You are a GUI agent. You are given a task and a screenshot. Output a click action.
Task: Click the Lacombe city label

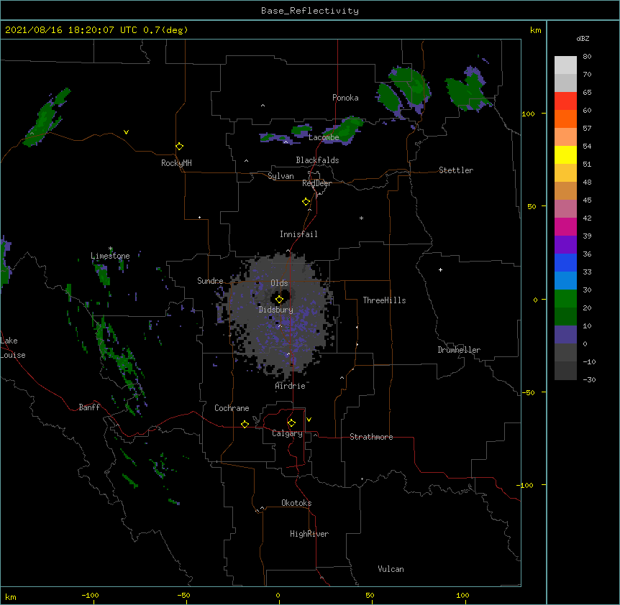click(x=324, y=137)
